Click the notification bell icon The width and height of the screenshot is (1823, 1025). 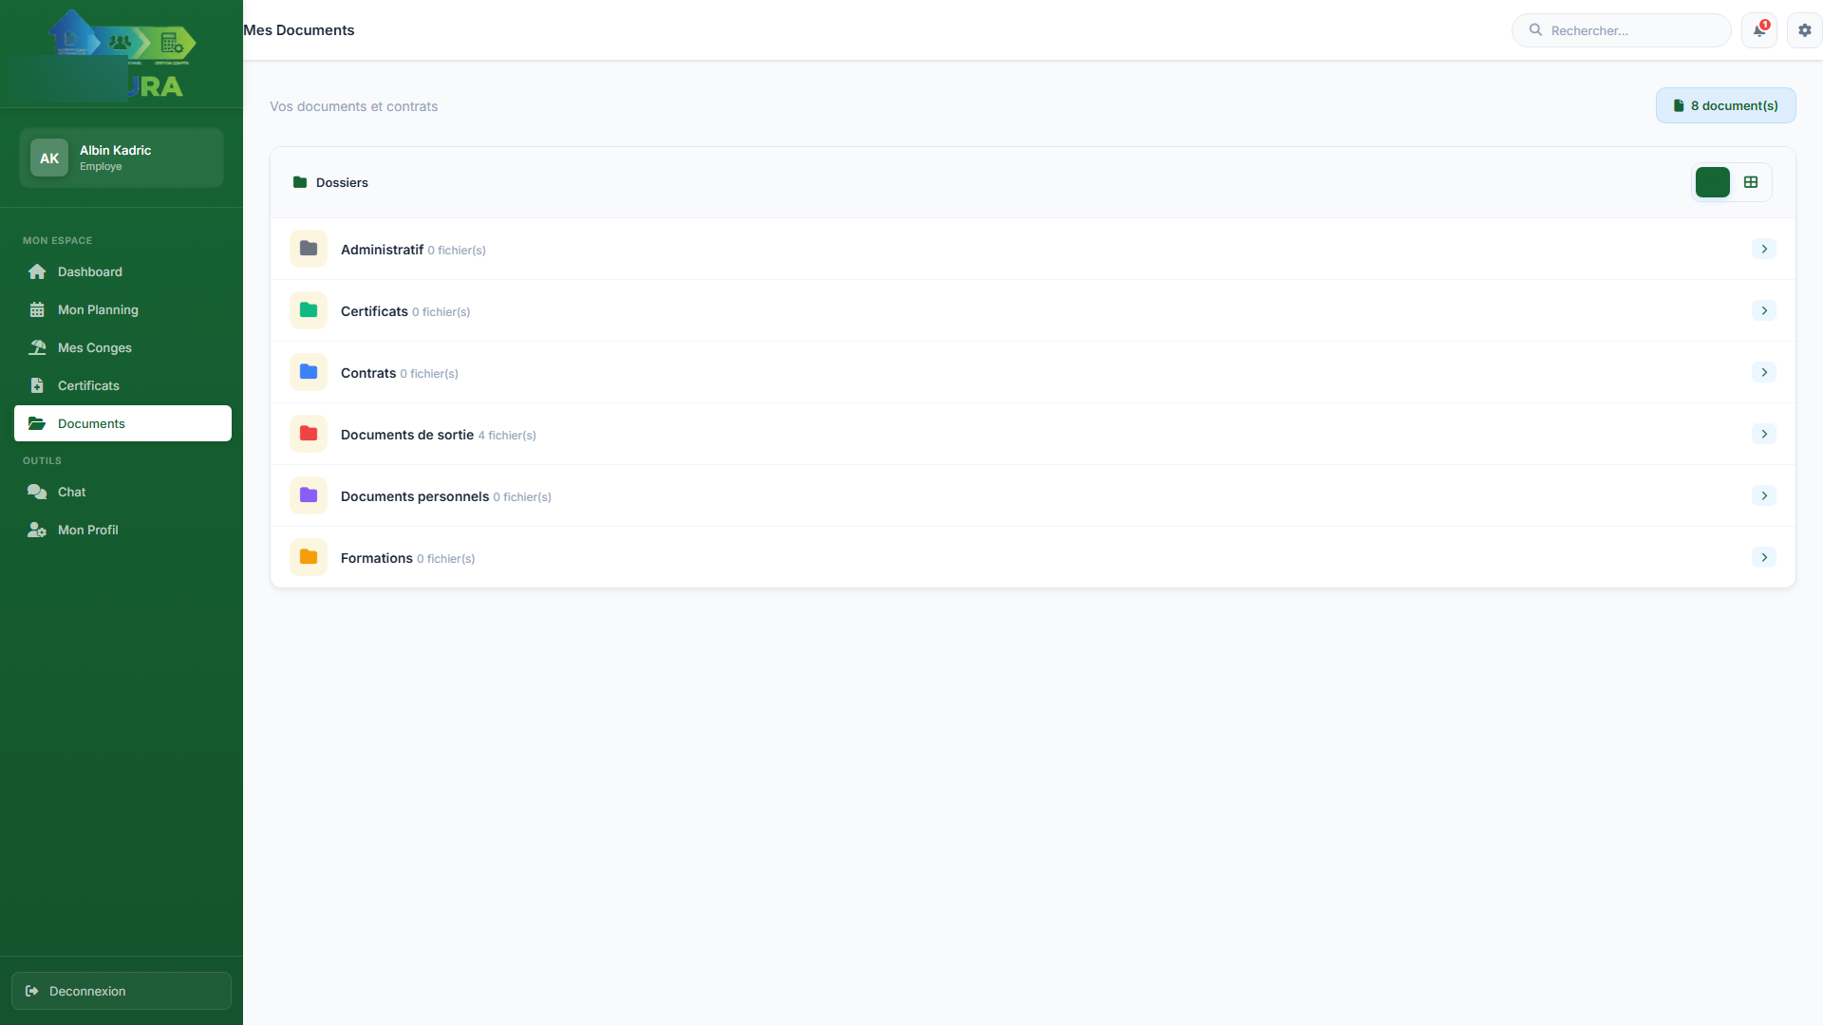(1758, 30)
